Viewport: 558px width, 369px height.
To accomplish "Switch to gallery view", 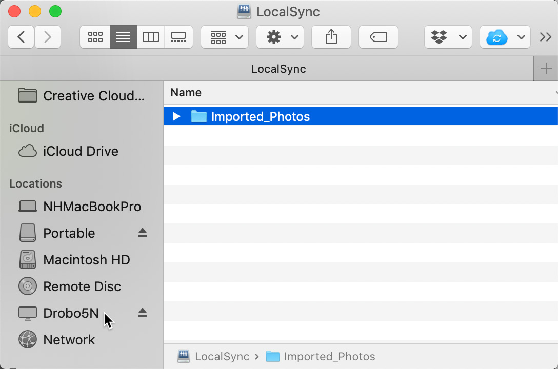I will pos(178,37).
